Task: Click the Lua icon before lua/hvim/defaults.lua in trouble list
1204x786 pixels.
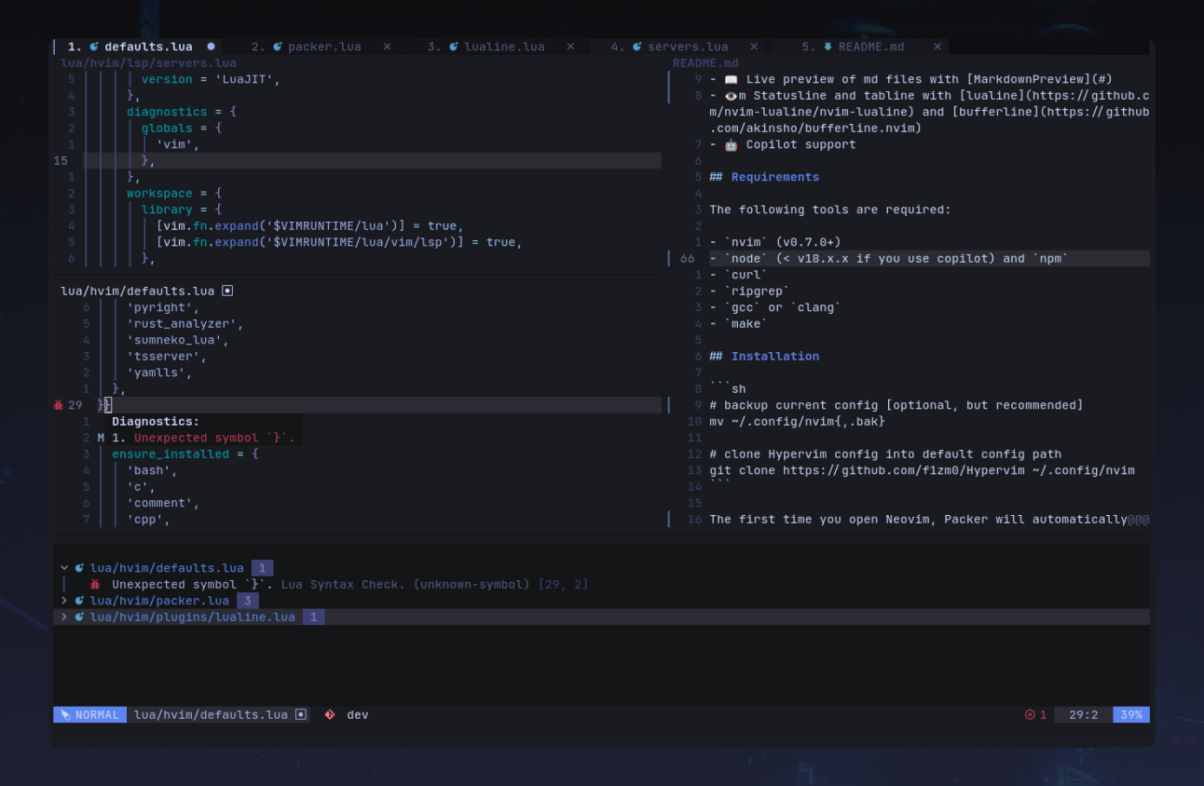Action: click(80, 568)
